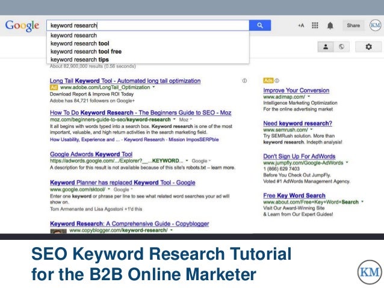This screenshot has height=288, width=384.
Task: Click the slide title 'SEO Keyword Research Tutorial'
Action: point(161,254)
